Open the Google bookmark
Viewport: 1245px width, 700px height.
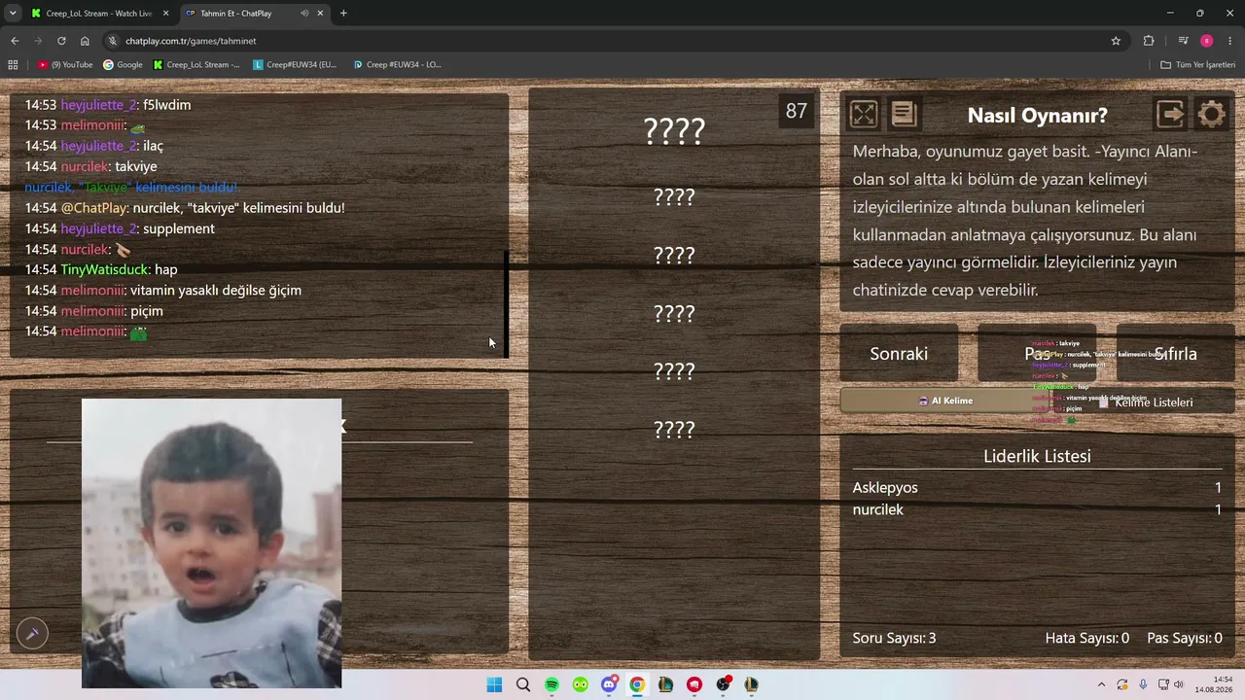click(x=123, y=65)
